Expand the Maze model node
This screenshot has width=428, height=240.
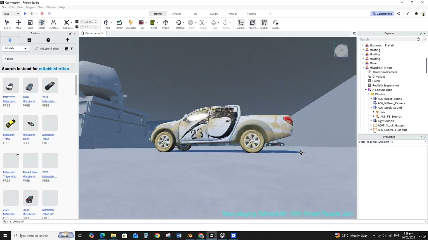(x=363, y=63)
